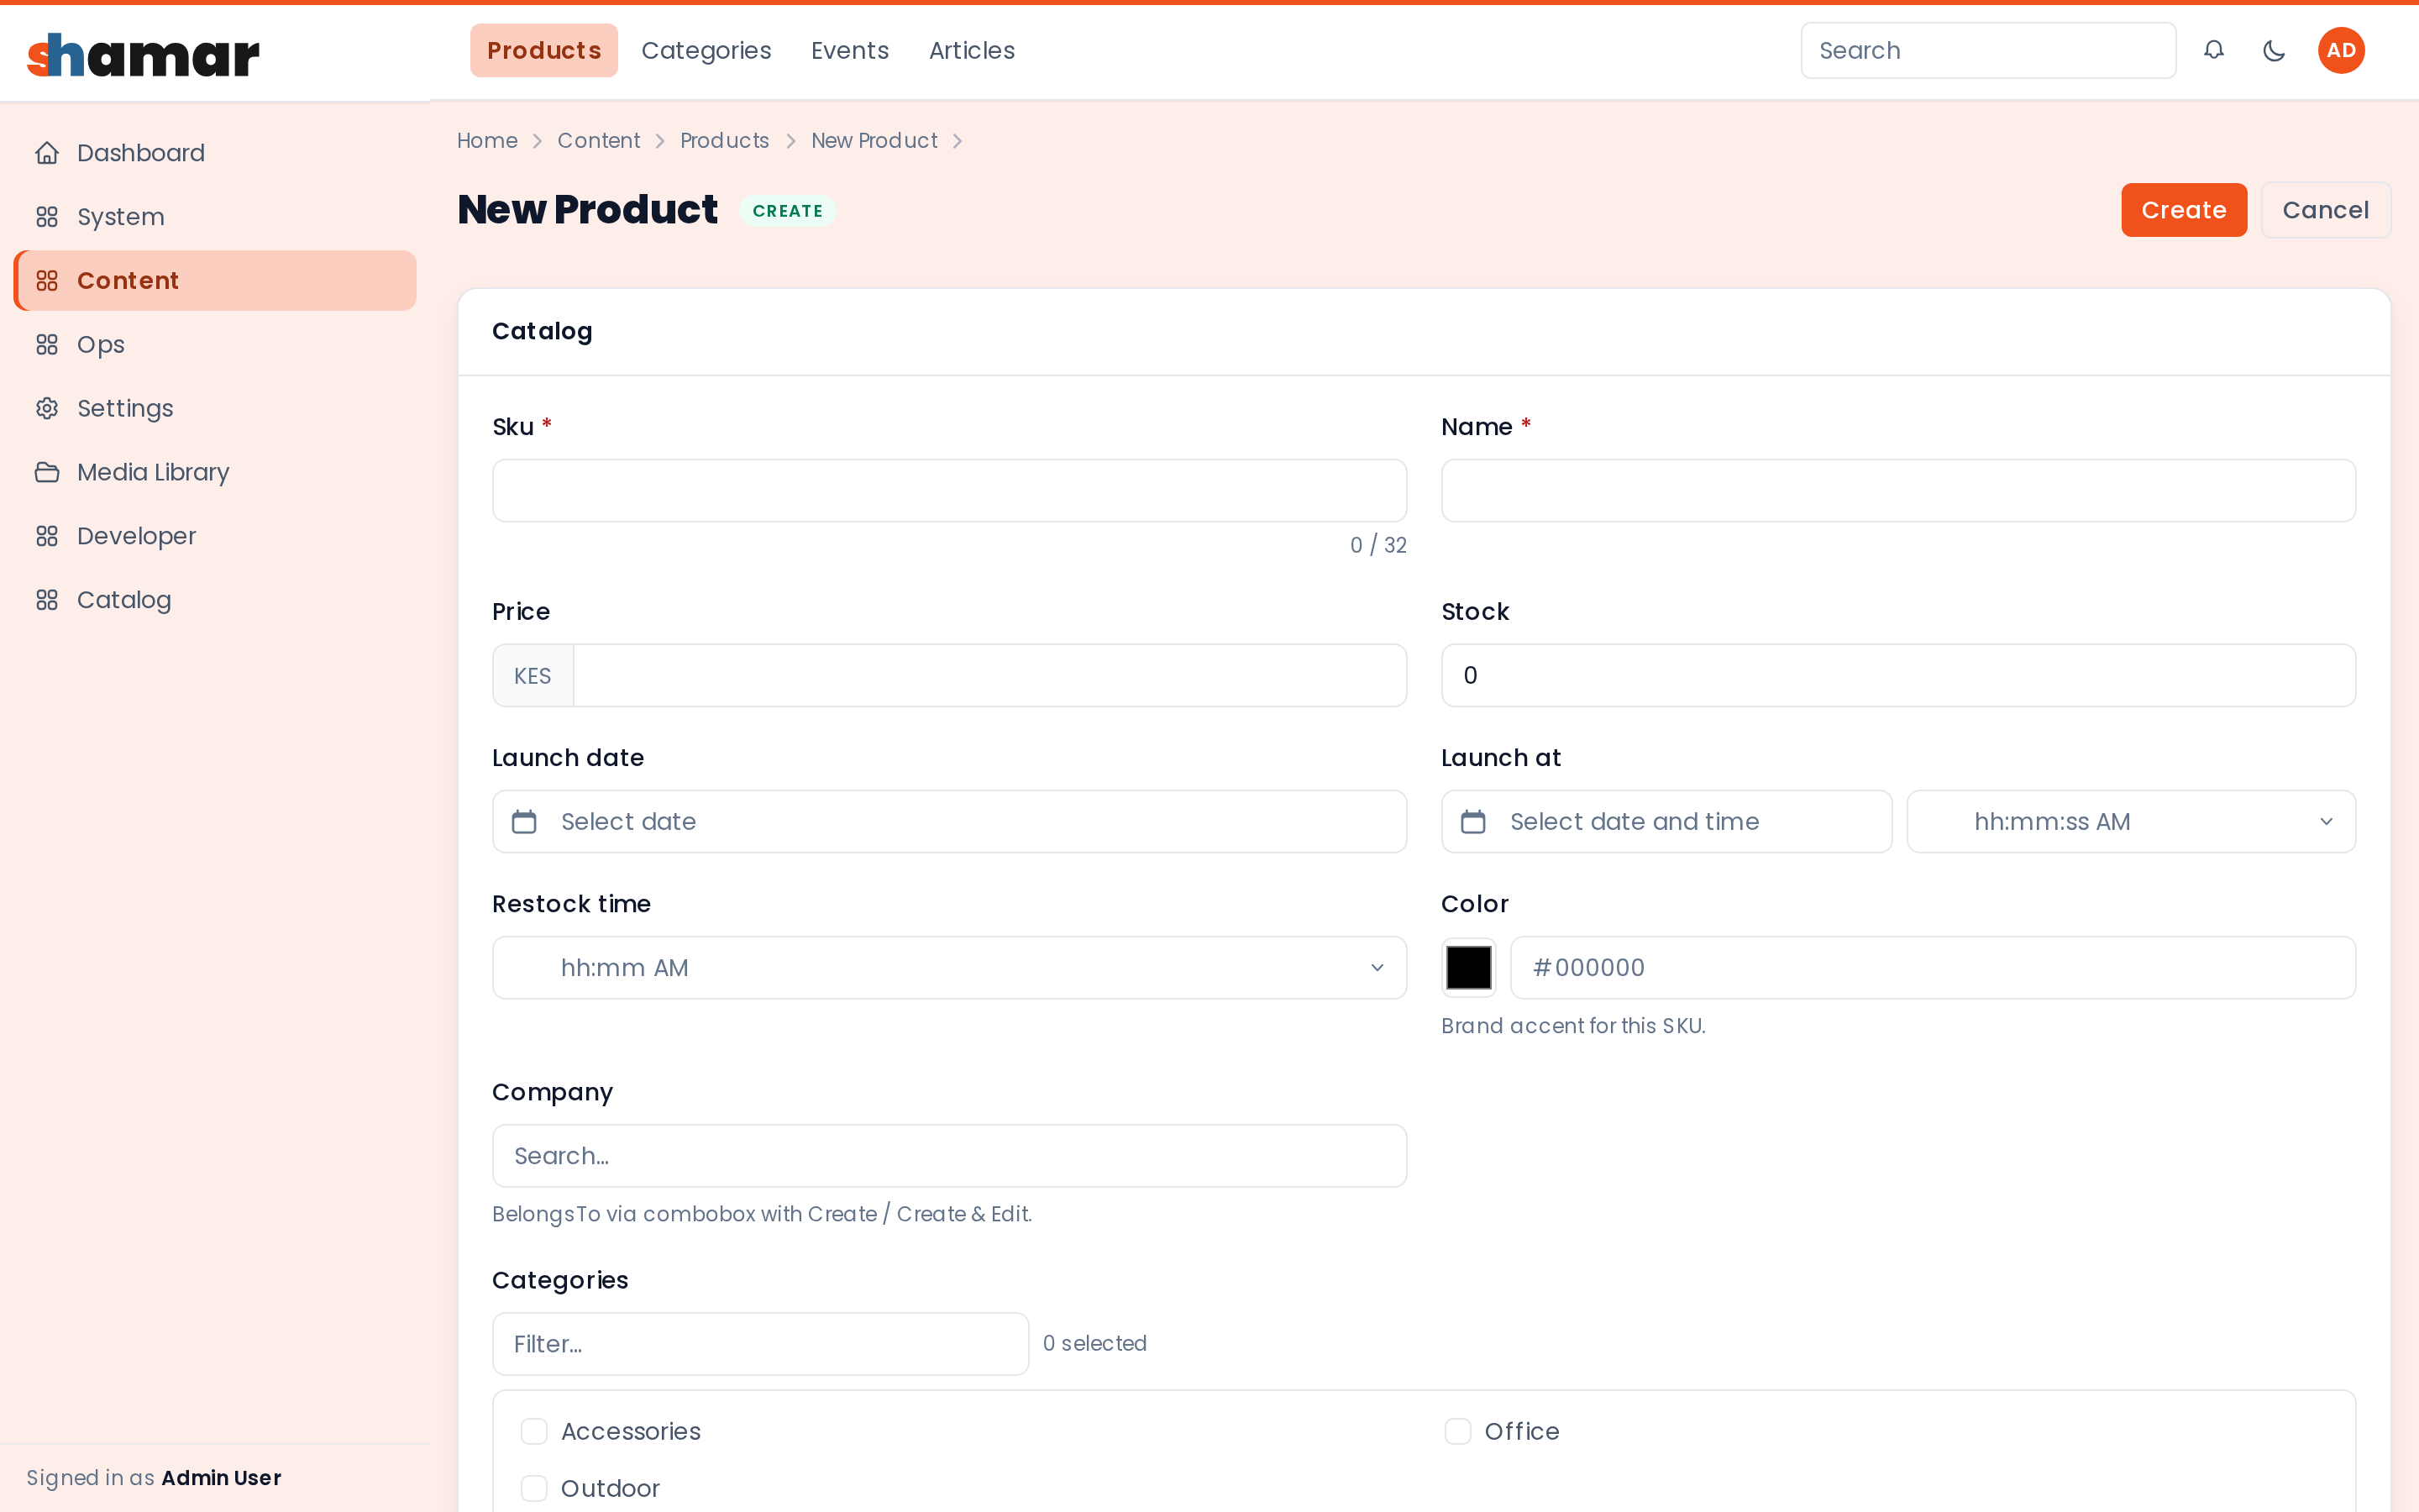Switch to the Categories tab
The width and height of the screenshot is (2419, 1512).
pos(706,50)
